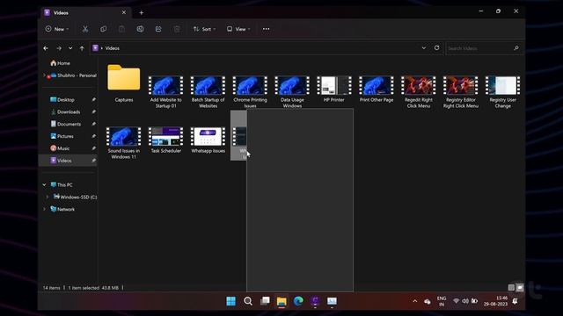
Task: Switch to details view in status bar
Action: 511,287
